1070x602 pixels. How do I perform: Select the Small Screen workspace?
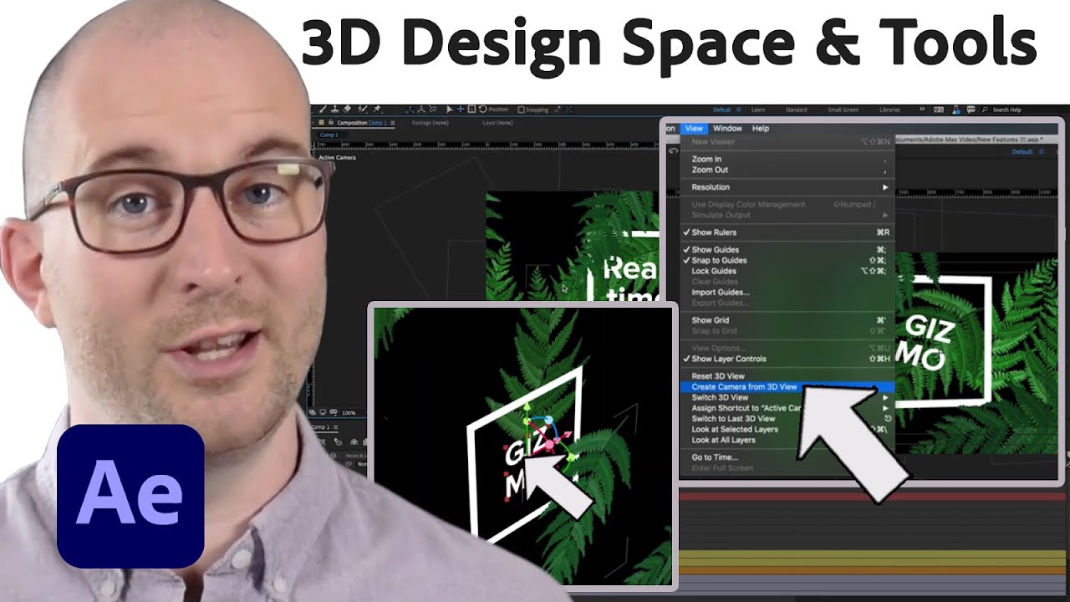pyautogui.click(x=843, y=110)
